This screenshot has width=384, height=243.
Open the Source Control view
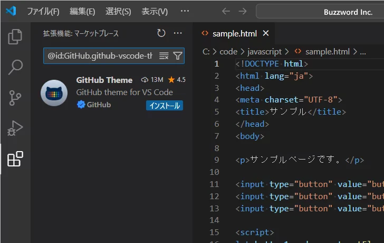pos(15,98)
